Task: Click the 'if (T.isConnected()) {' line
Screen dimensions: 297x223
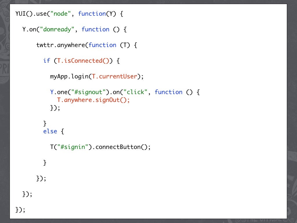Action: (82, 61)
